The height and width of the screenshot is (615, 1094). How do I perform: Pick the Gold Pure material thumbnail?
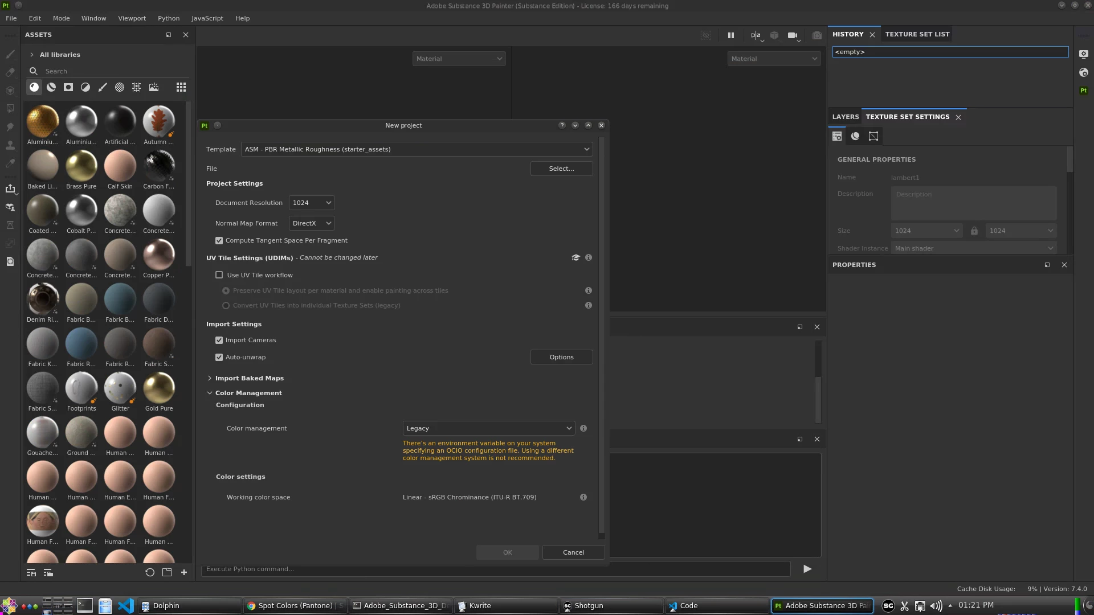(x=159, y=389)
